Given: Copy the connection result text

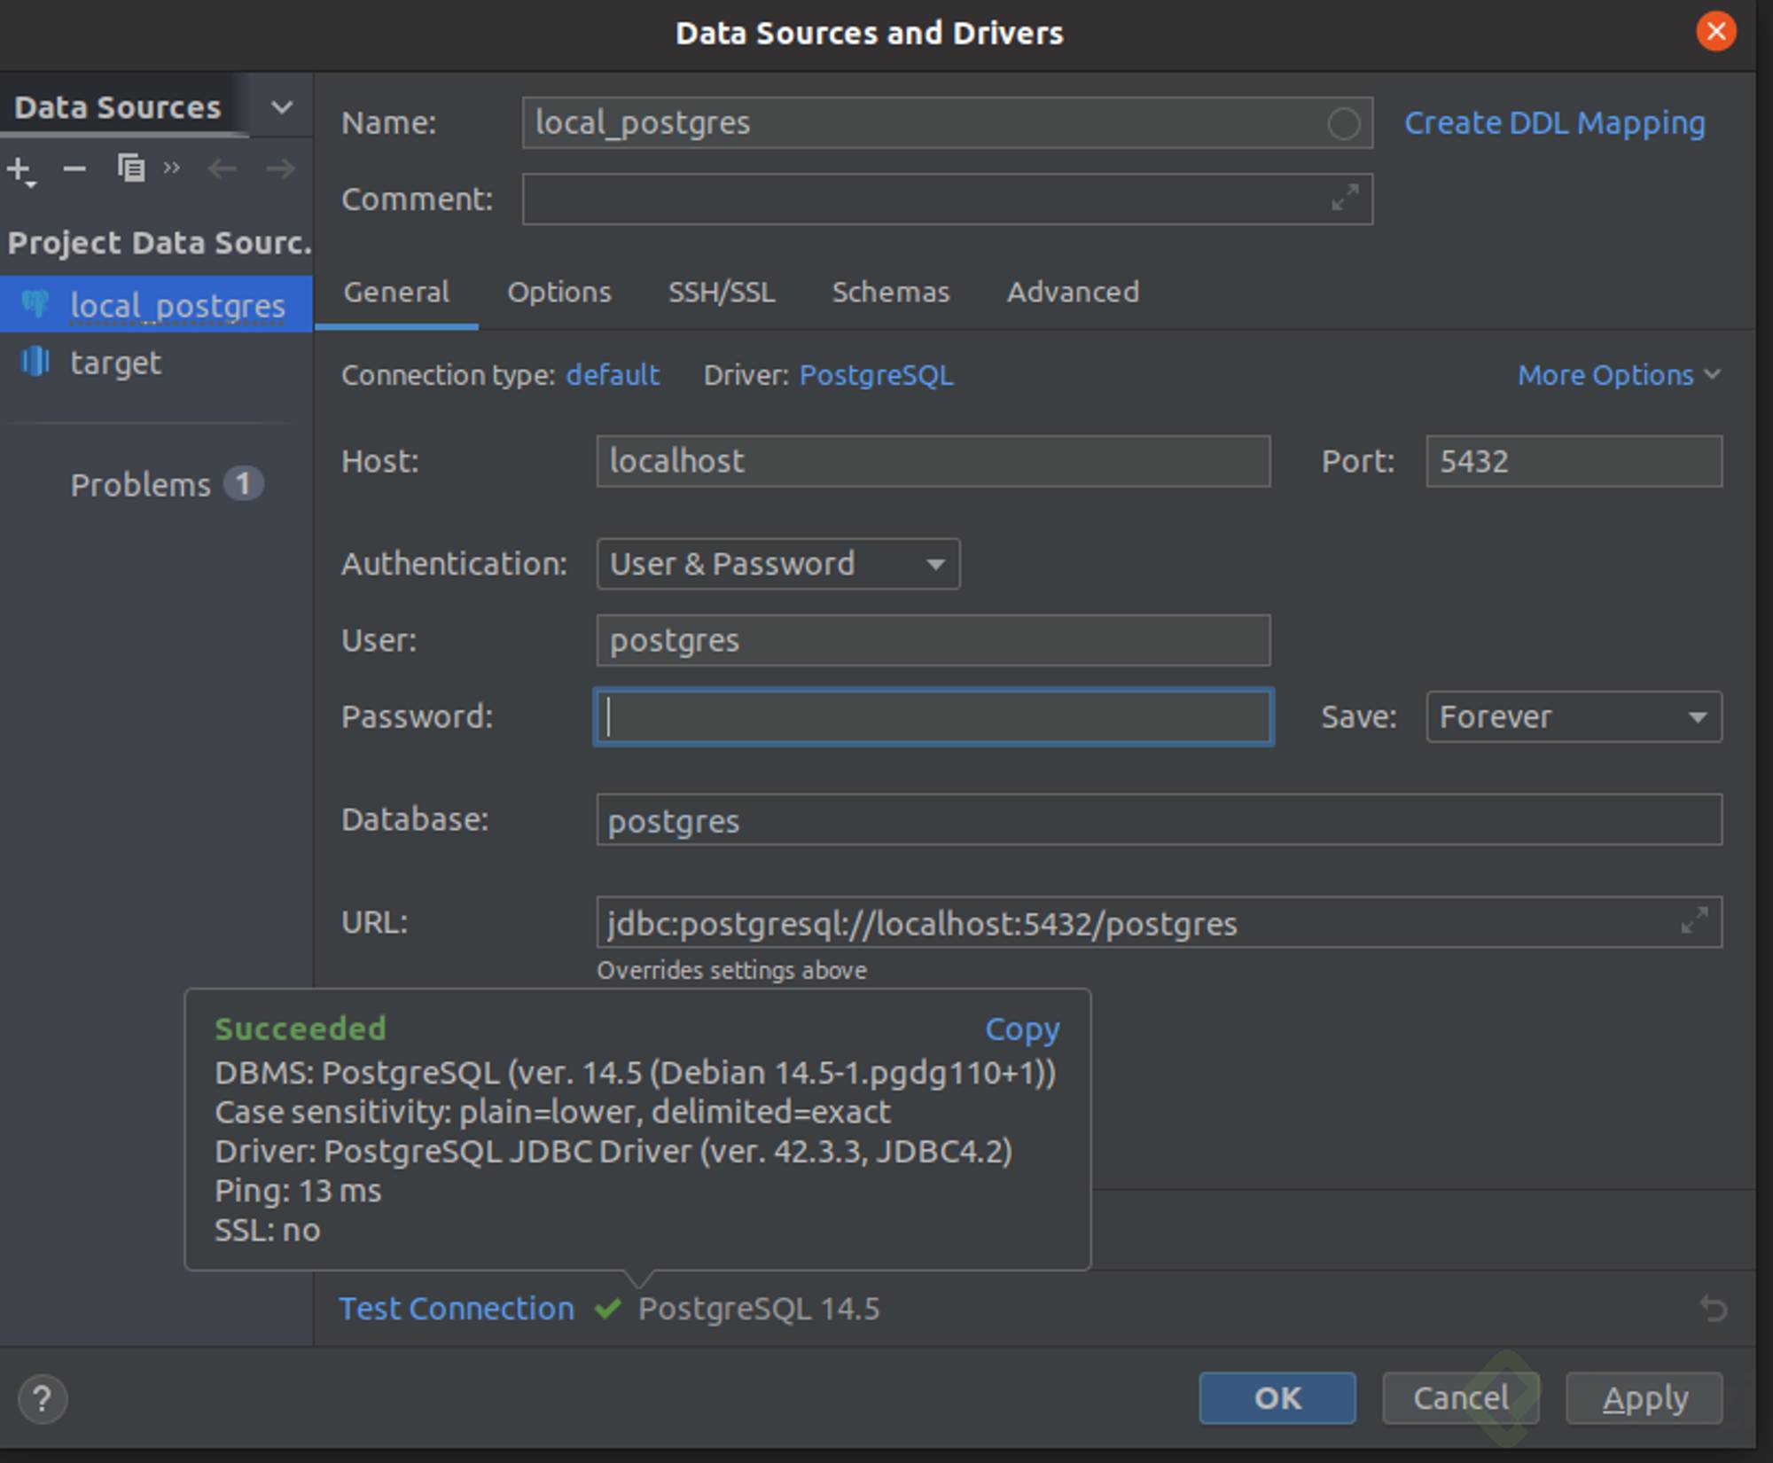Looking at the screenshot, I should tap(1022, 1029).
